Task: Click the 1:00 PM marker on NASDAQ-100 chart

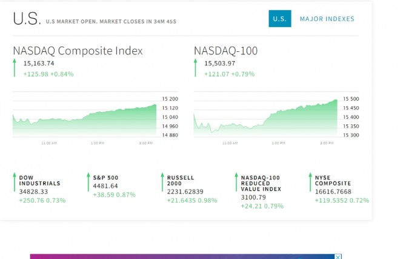Action: pos(278,143)
